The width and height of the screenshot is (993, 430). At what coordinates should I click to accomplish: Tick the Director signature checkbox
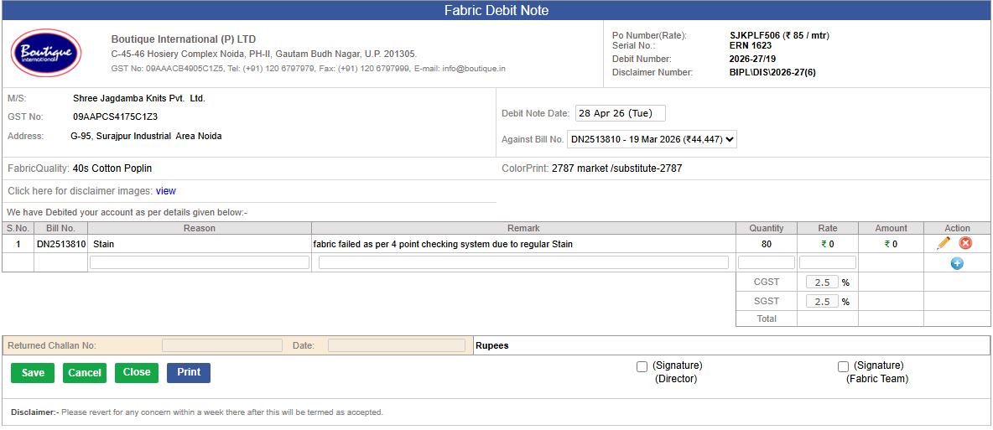642,366
